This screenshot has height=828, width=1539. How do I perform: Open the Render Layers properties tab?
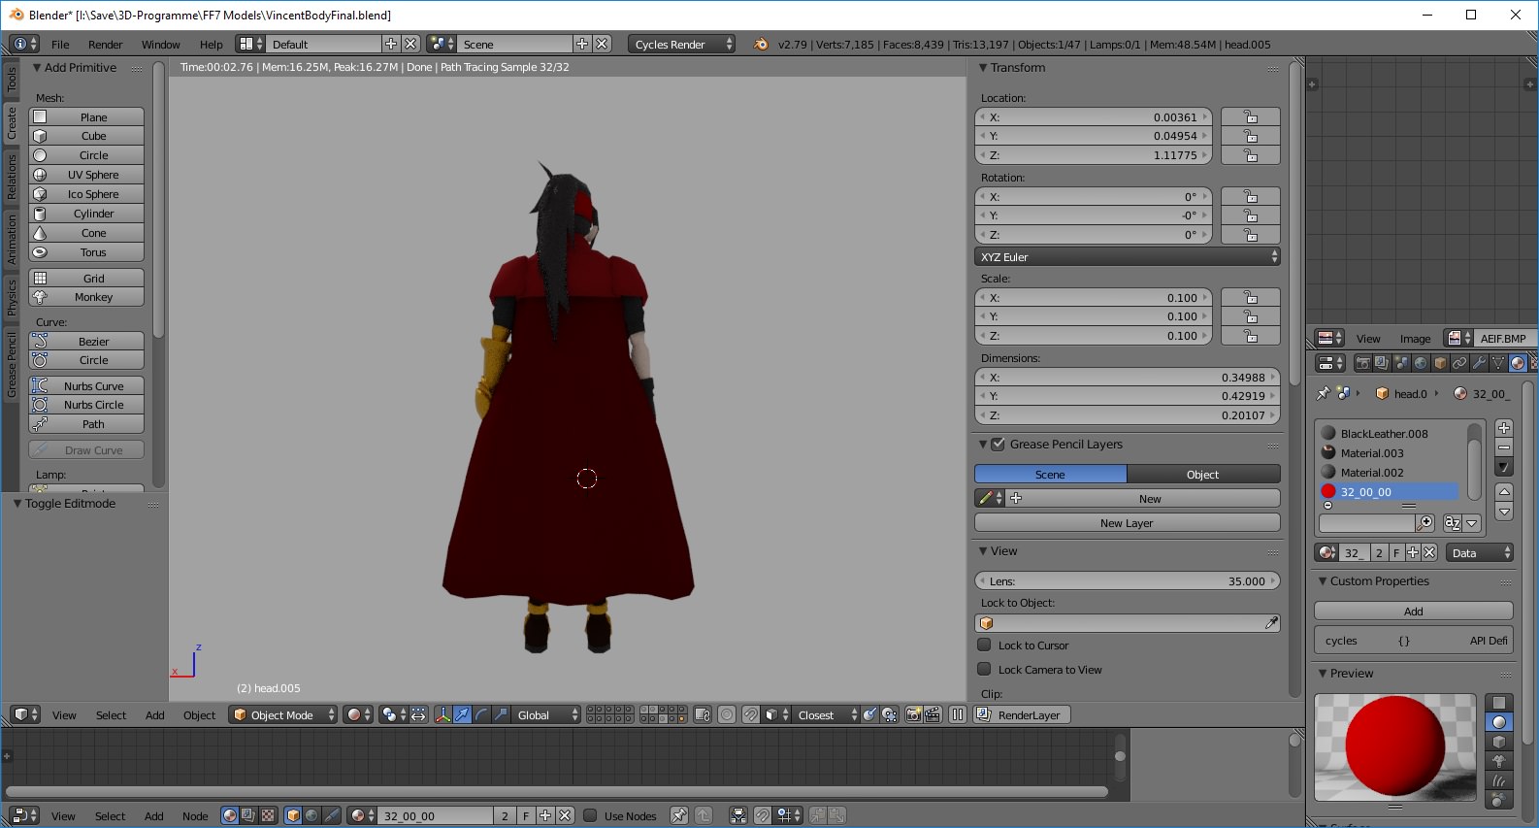point(1382,363)
